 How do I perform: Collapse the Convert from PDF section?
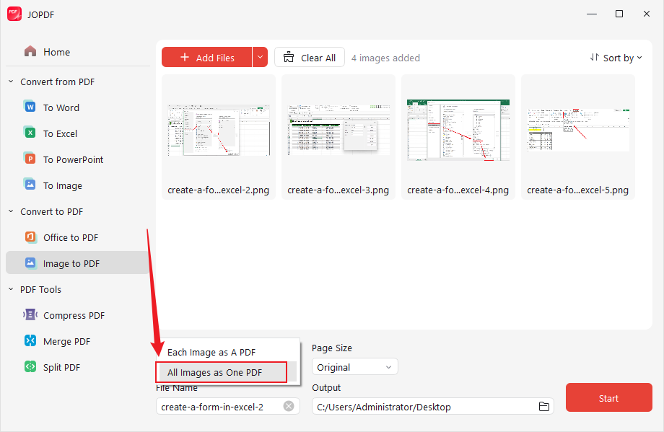click(x=10, y=81)
